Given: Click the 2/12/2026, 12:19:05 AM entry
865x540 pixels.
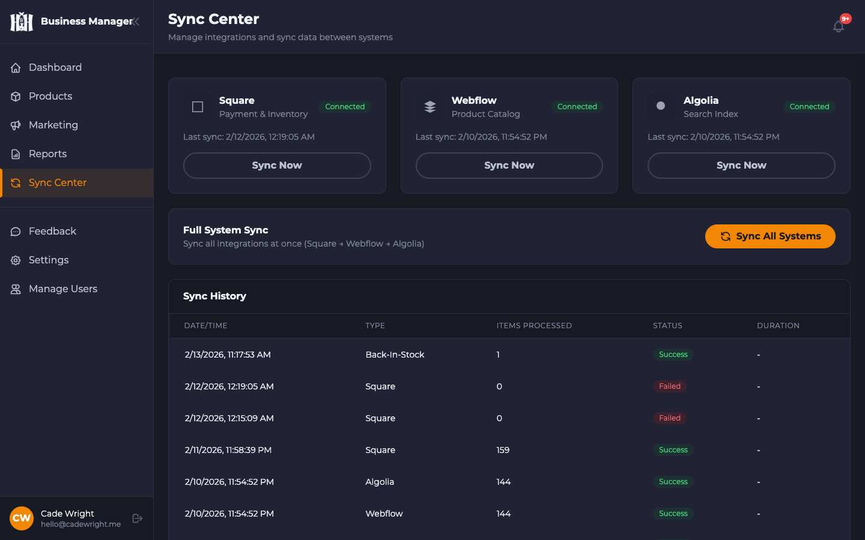Looking at the screenshot, I should coord(229,386).
